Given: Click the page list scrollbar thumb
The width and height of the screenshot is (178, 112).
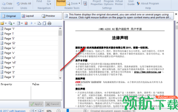Looking at the screenshot, I should [60, 33].
